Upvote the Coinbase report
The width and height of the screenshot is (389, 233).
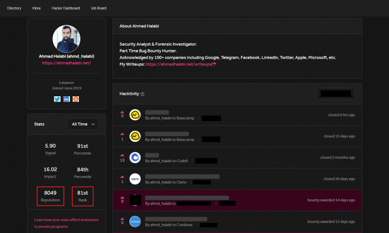click(122, 219)
